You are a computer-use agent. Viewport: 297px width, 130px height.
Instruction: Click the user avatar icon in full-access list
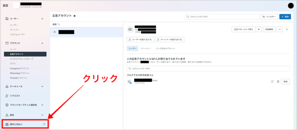[129, 82]
